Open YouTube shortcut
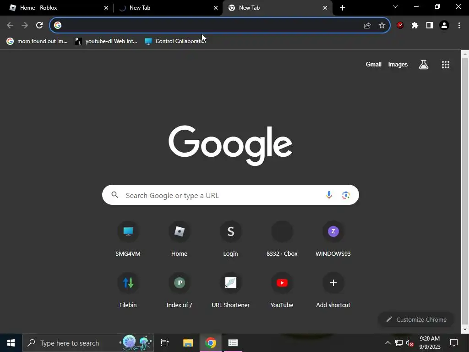The width and height of the screenshot is (469, 352). 282,290
